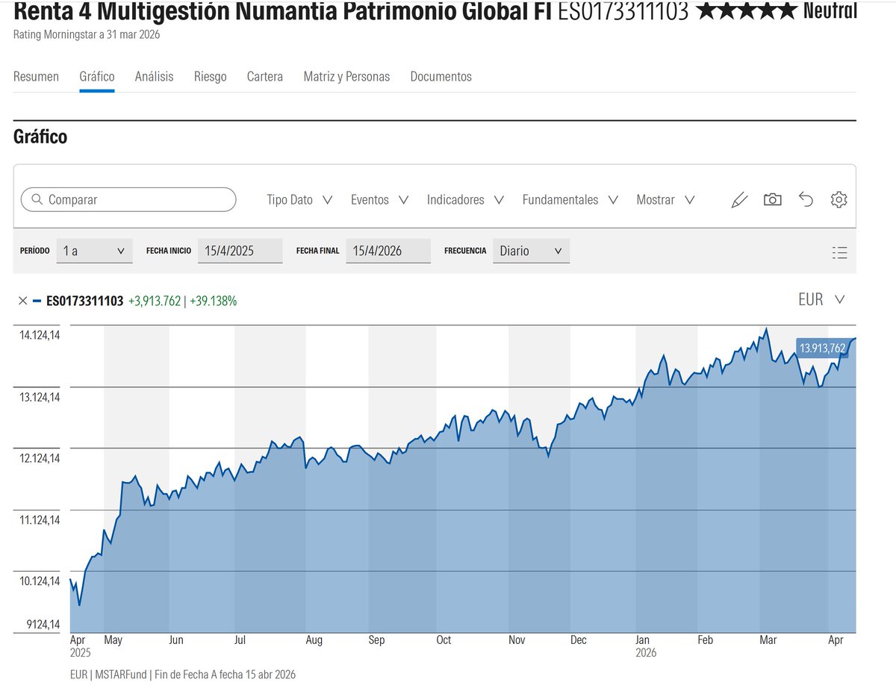Click the five-star Morningstar rating
The width and height of the screenshot is (896, 691).
click(x=746, y=10)
